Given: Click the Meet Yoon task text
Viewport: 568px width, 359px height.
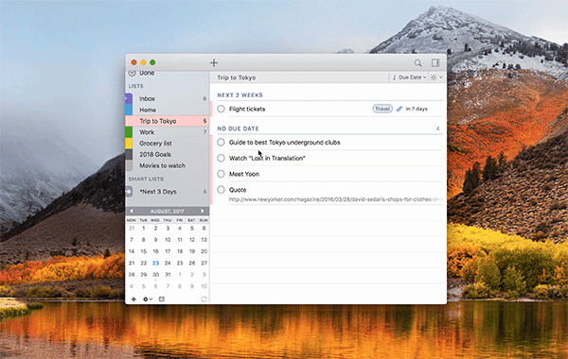Looking at the screenshot, I should coord(244,174).
